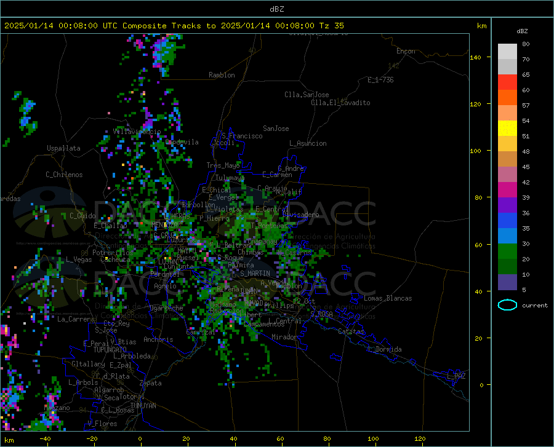This screenshot has width=554, height=447.
Task: Select the Potrerillos place label
Action: click(x=113, y=253)
